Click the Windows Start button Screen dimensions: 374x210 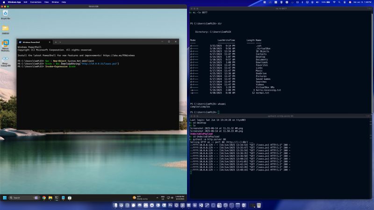5,198
